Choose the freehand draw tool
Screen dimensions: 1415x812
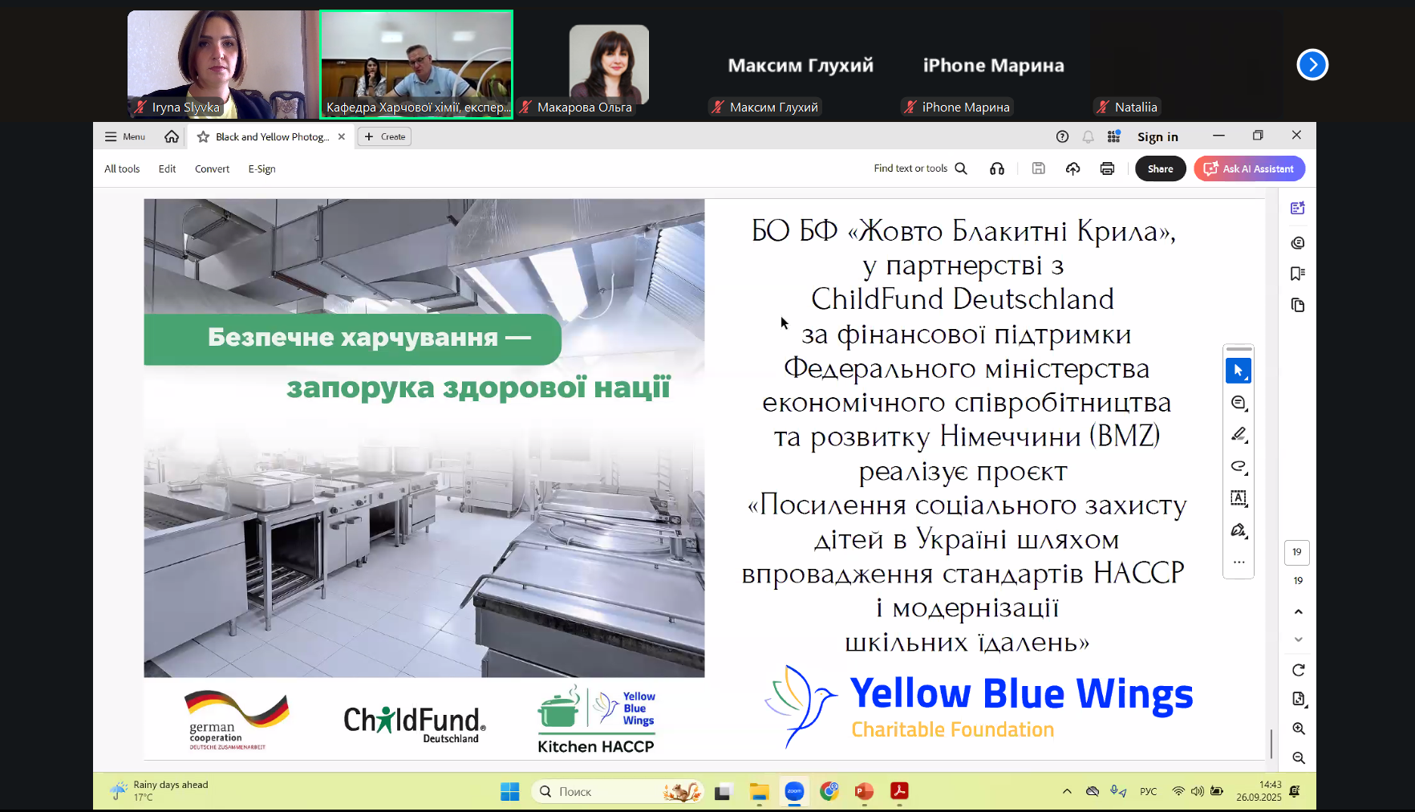pos(1238,466)
